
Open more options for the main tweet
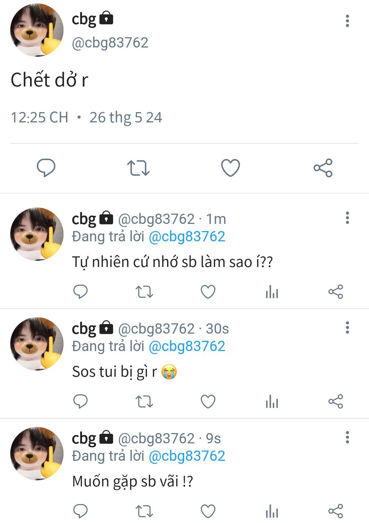pyautogui.click(x=347, y=21)
